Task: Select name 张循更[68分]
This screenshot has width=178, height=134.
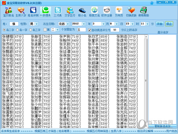Action: coord(42,124)
